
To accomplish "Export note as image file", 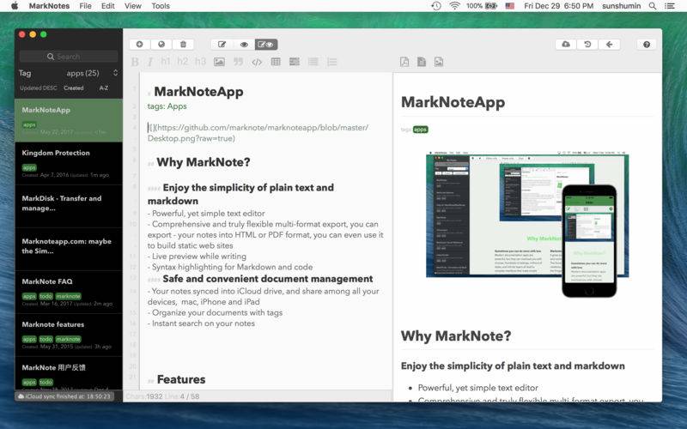I will [x=439, y=62].
